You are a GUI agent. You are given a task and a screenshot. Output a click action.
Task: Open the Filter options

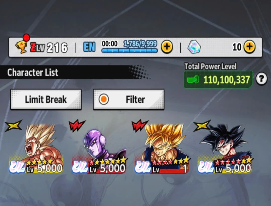[128, 99]
